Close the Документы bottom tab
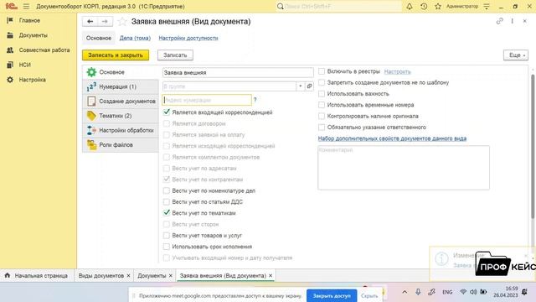Screen dimensions: 536x302 (171, 276)
